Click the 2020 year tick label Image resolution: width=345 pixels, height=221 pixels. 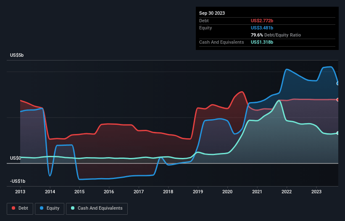click(227, 192)
